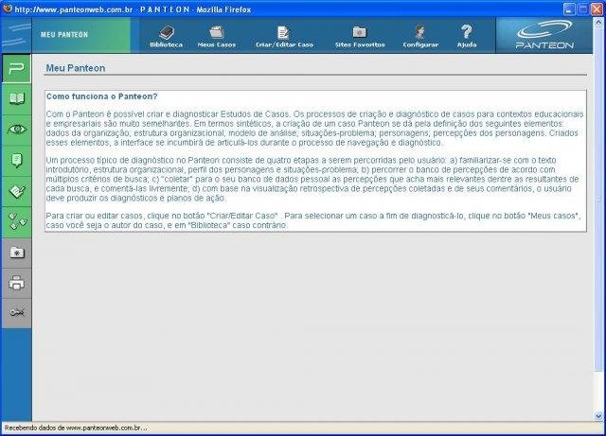Click the scrollbar up arrow

click(598, 23)
